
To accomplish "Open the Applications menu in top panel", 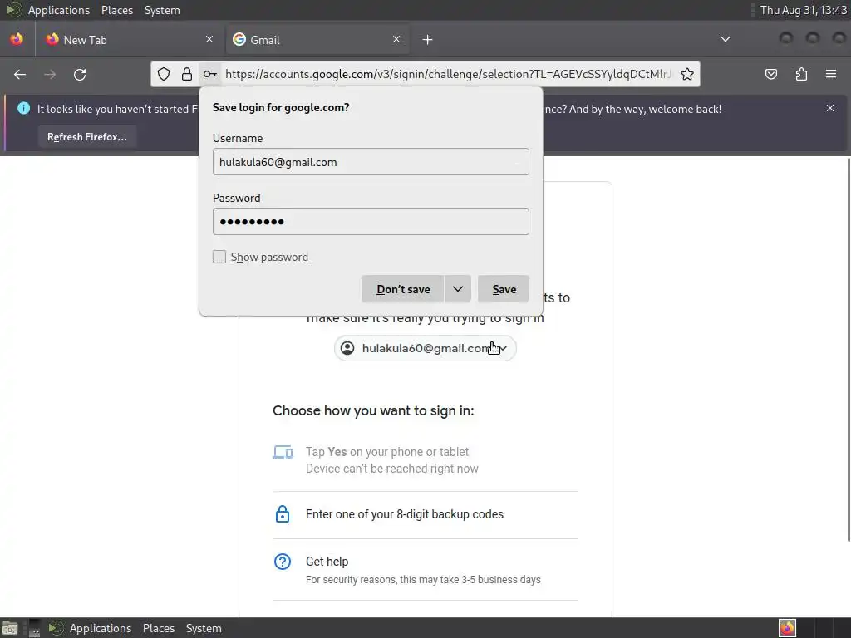I will (x=59, y=10).
